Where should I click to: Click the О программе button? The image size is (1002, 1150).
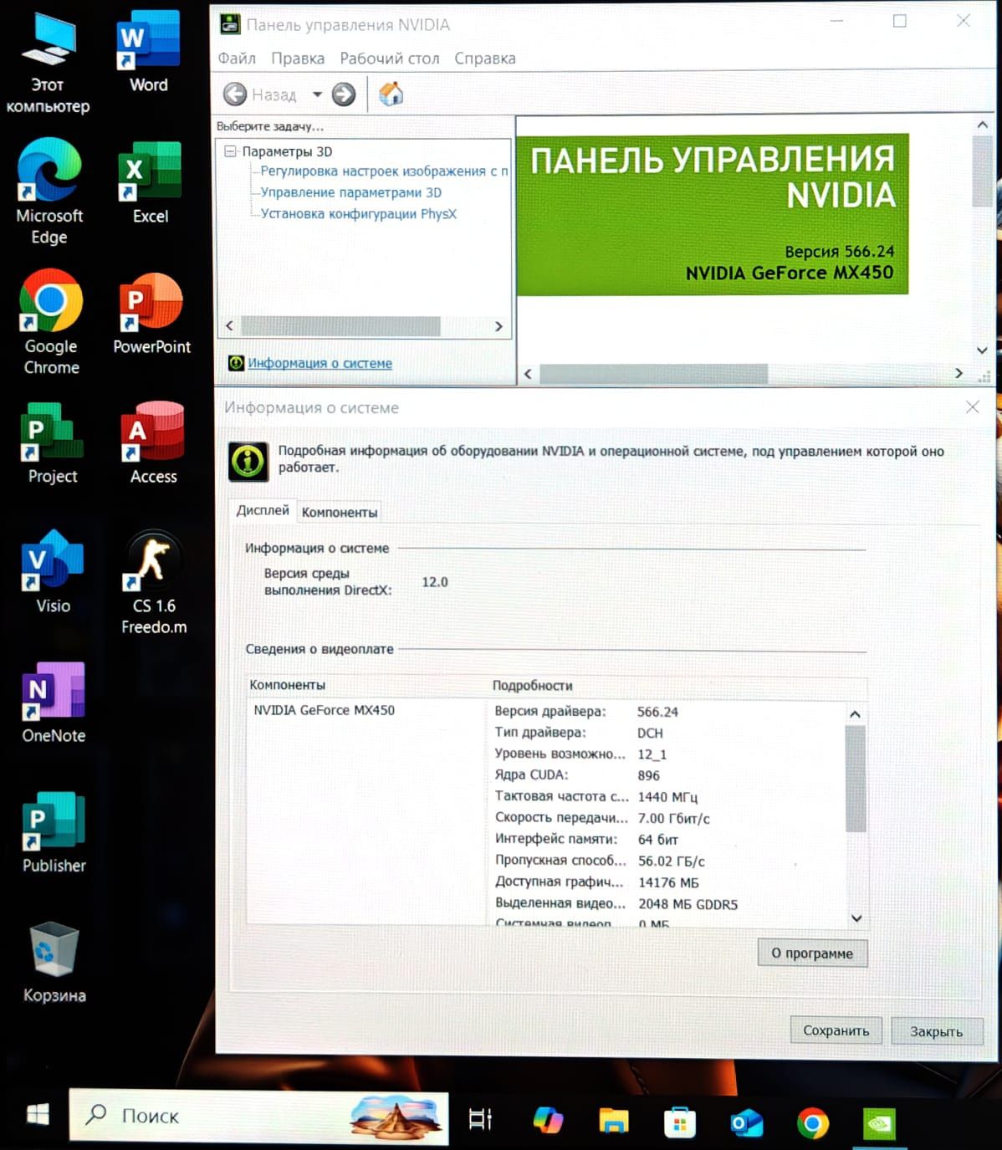812,953
